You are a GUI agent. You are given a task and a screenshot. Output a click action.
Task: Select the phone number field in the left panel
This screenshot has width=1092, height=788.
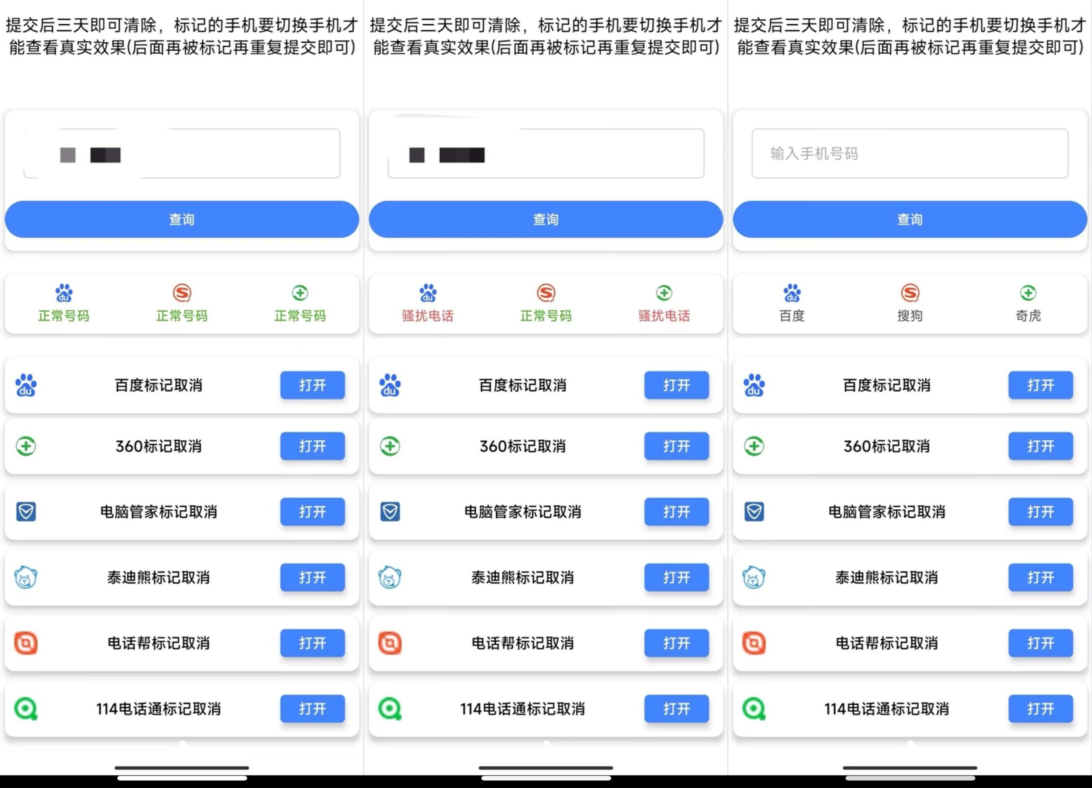(x=182, y=153)
